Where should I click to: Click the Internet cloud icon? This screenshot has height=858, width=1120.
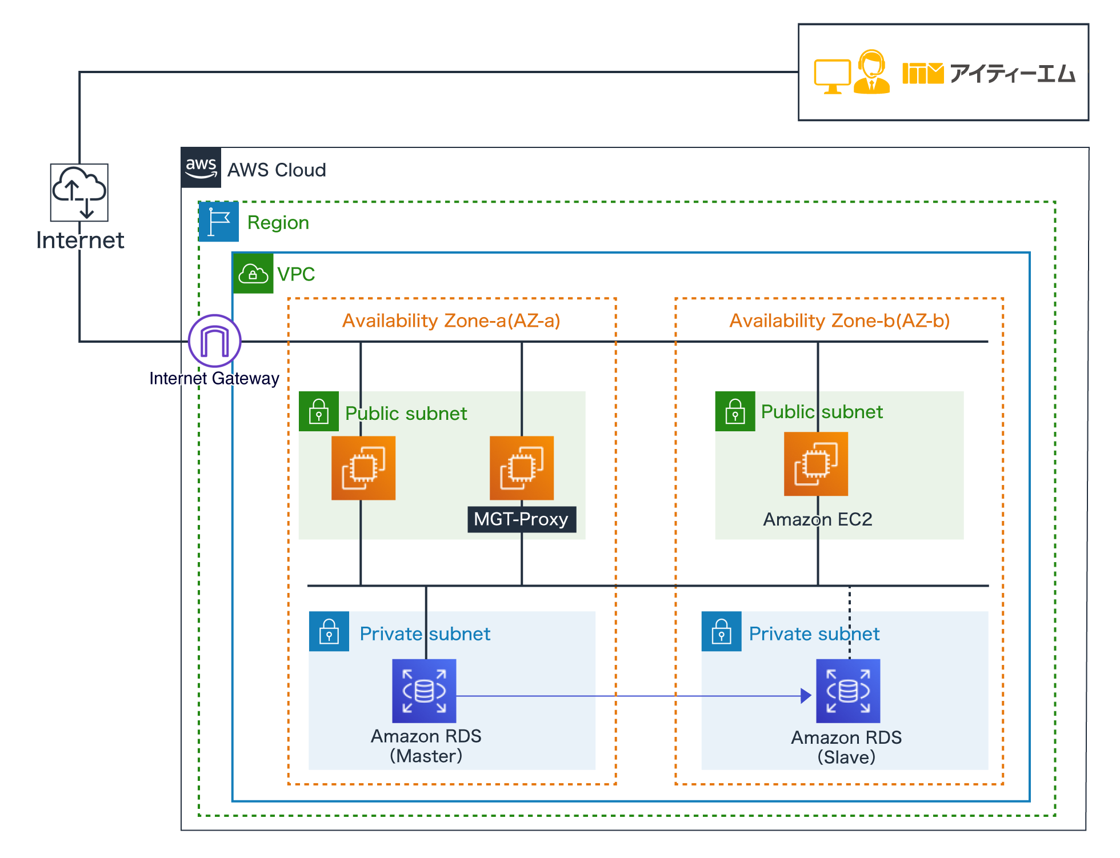click(79, 193)
